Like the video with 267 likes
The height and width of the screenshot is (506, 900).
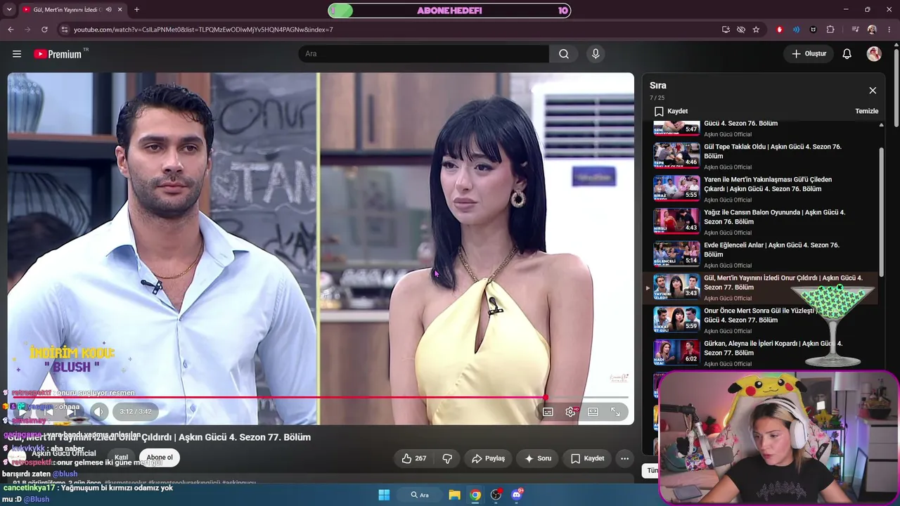pyautogui.click(x=413, y=458)
